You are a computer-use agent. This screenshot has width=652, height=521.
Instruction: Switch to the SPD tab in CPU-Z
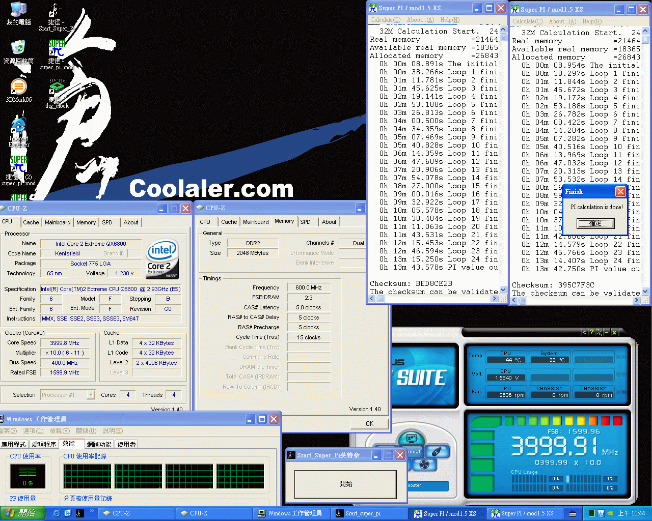coord(108,222)
